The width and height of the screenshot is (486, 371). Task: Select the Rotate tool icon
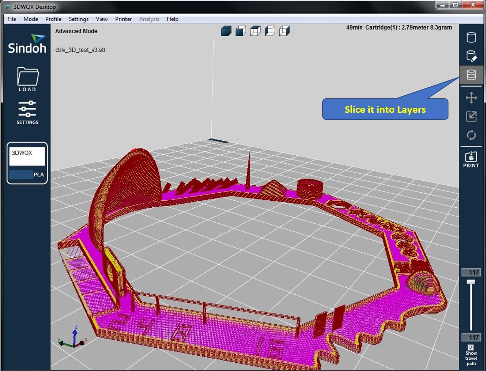tap(471, 135)
